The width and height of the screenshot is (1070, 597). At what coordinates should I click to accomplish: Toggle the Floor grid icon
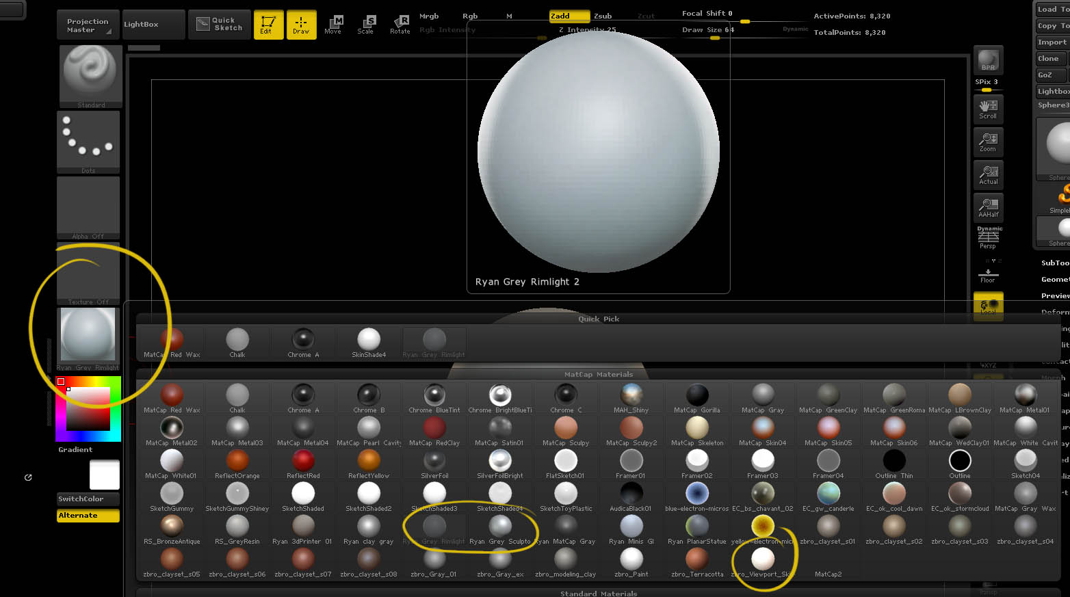click(x=988, y=275)
